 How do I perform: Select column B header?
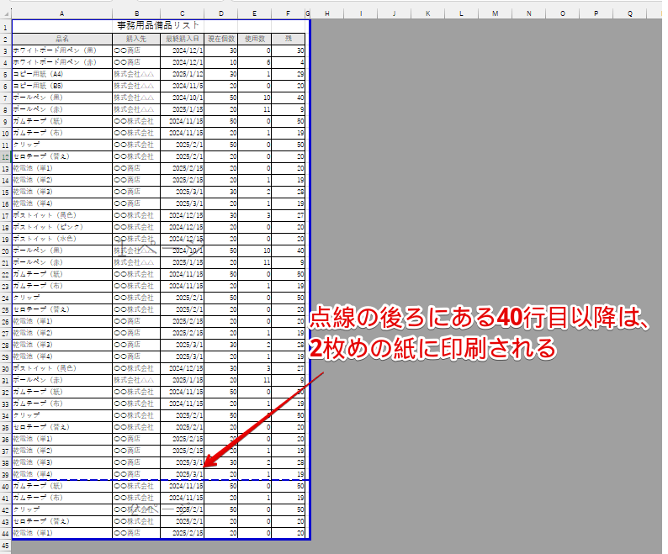point(136,13)
